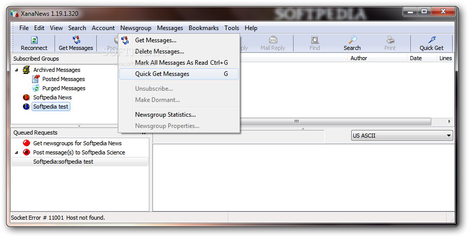
Task: Choose Get Messages... from the menu
Action: (x=179, y=40)
